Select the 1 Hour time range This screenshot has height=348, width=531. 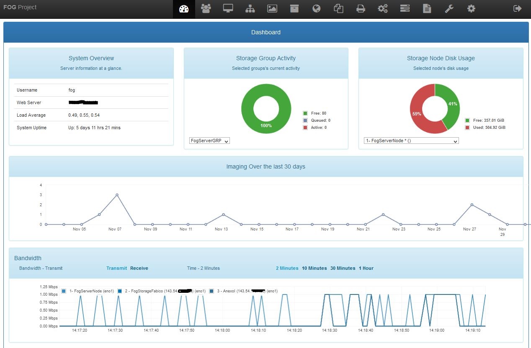coord(366,269)
